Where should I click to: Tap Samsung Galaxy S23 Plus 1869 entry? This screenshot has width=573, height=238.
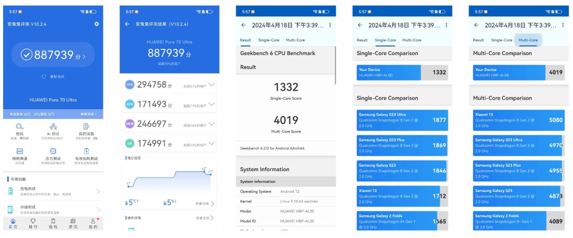click(402, 146)
